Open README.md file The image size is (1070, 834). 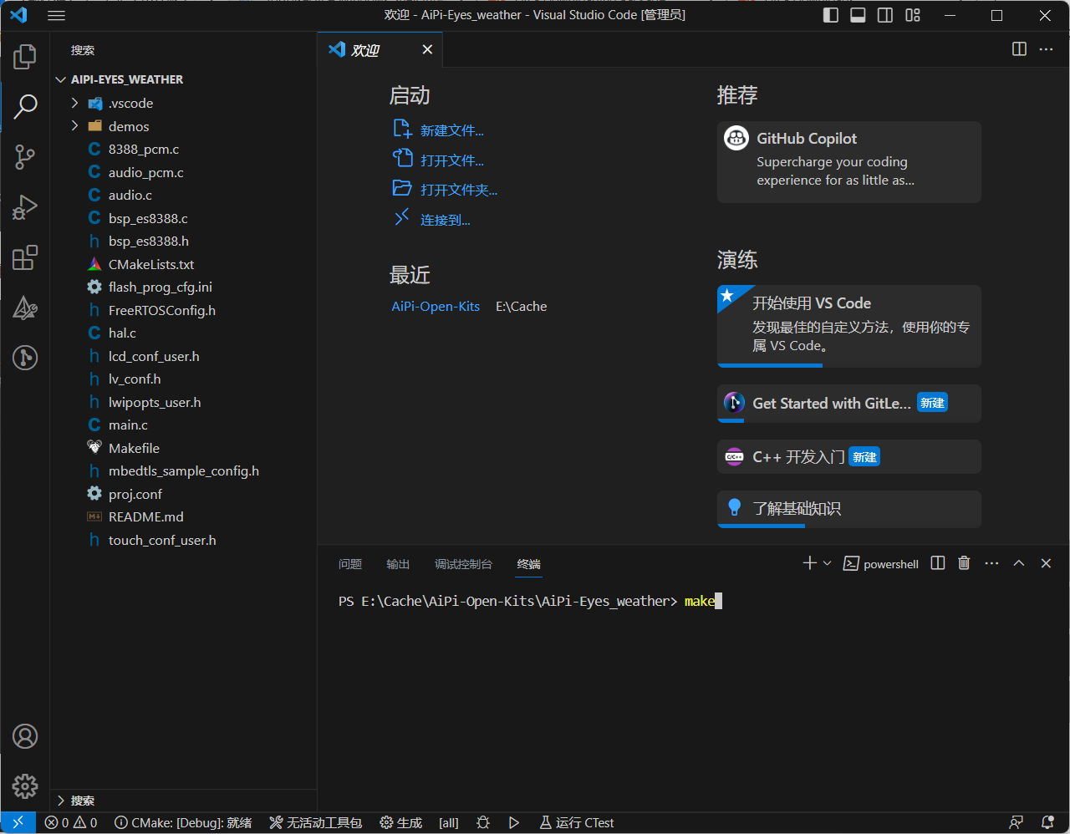[183, 516]
